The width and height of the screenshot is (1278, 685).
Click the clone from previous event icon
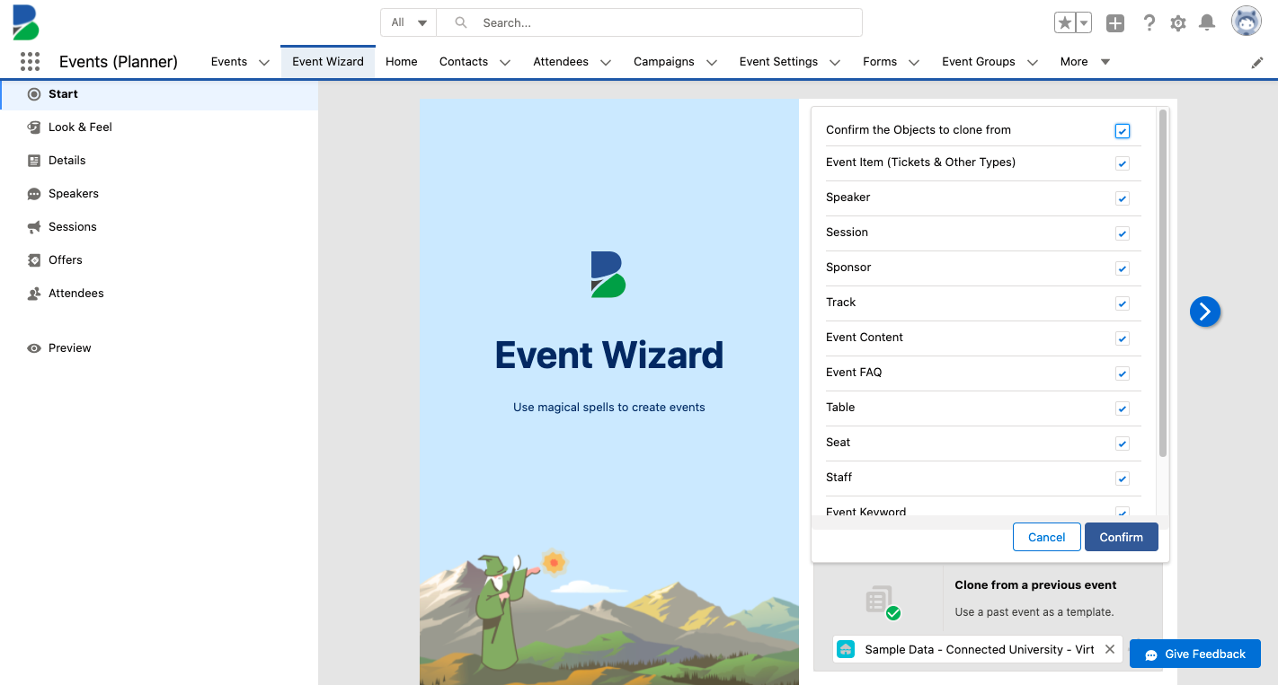881,602
